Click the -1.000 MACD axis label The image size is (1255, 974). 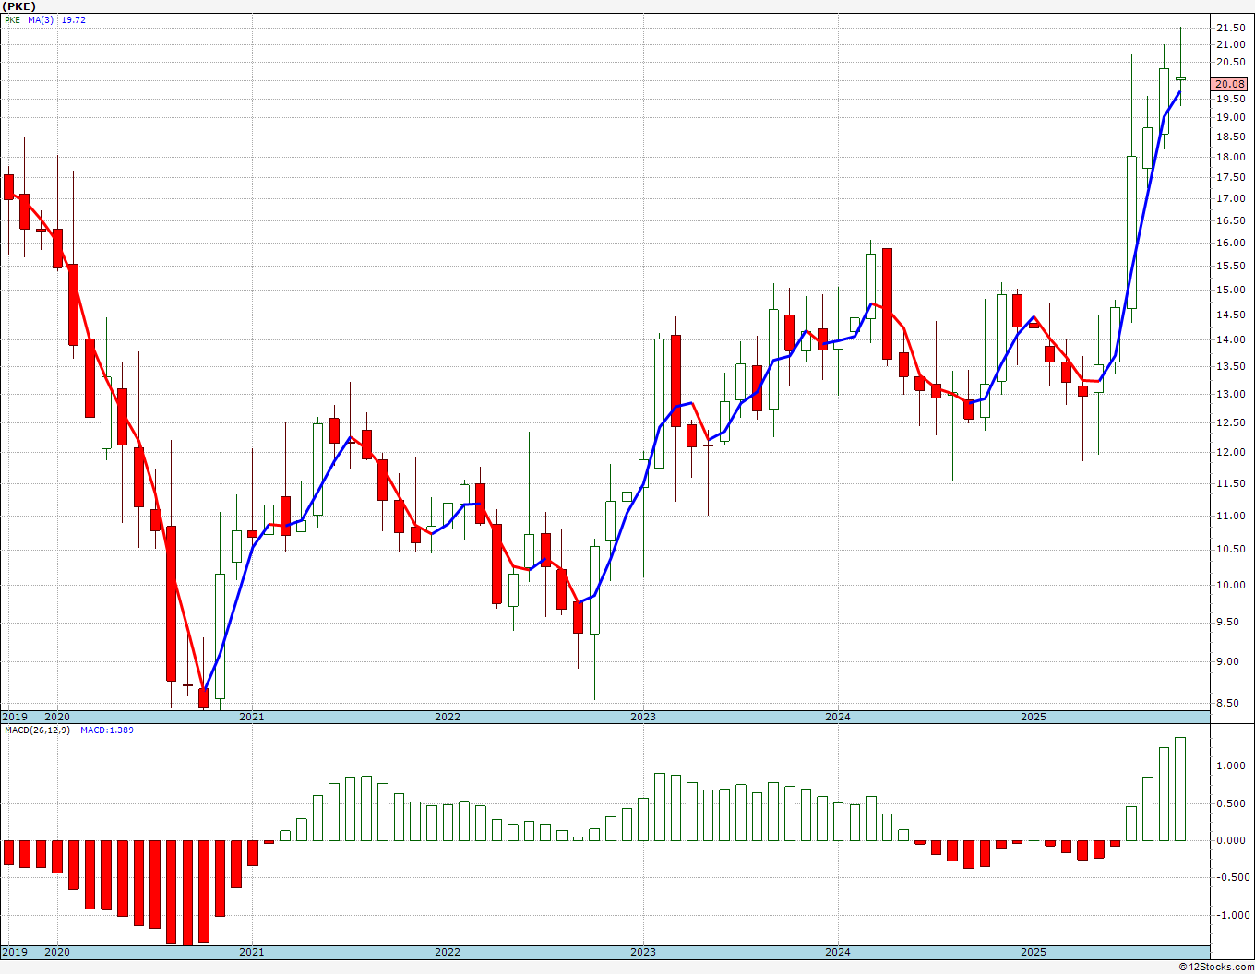(x=1234, y=916)
